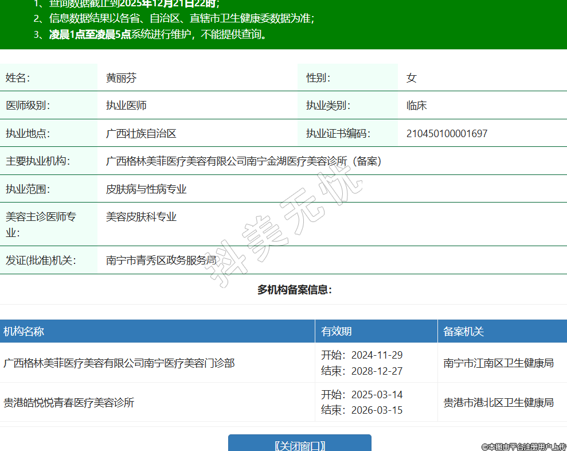
Task: Click the 南宁市江南区卫生健康局 cell
Action: (498, 363)
